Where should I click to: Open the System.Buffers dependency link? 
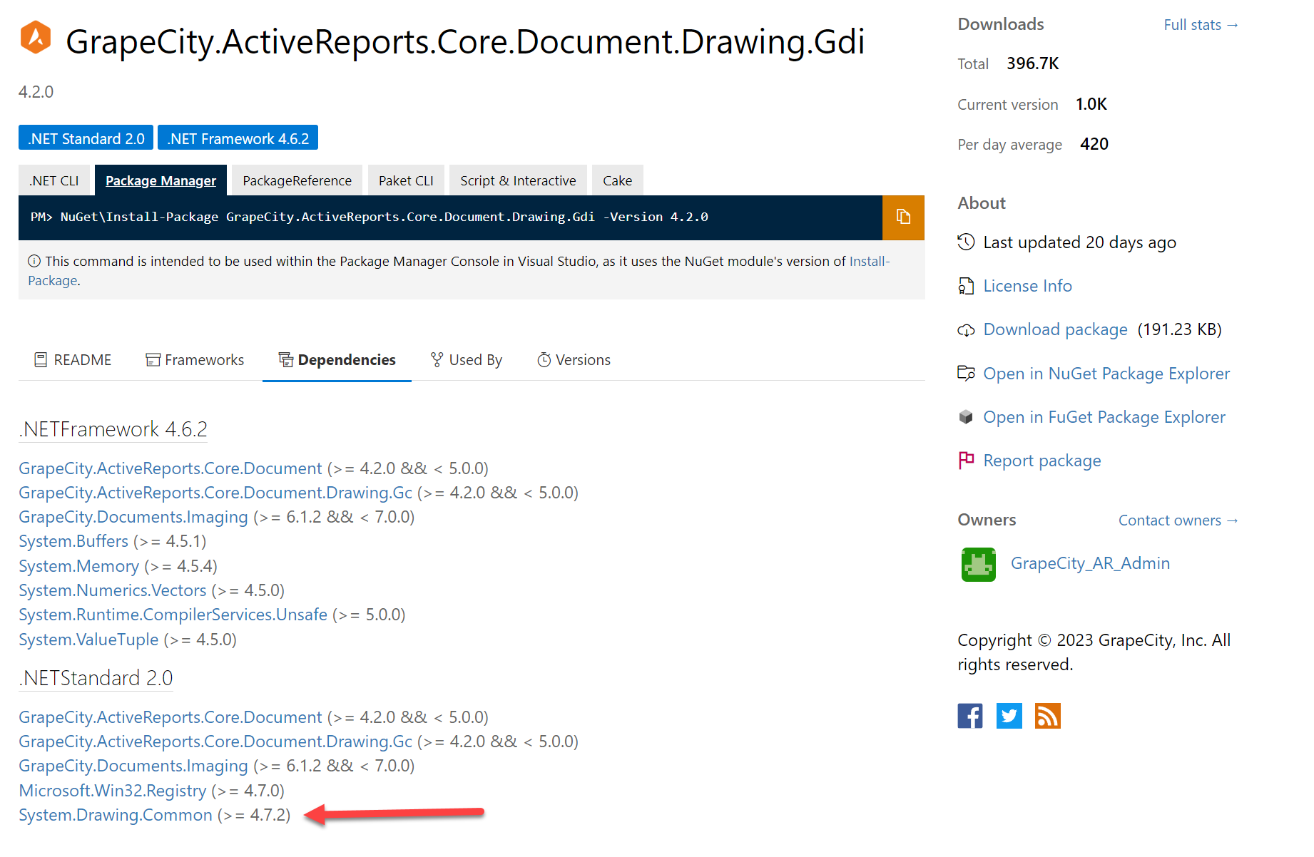[x=73, y=541]
